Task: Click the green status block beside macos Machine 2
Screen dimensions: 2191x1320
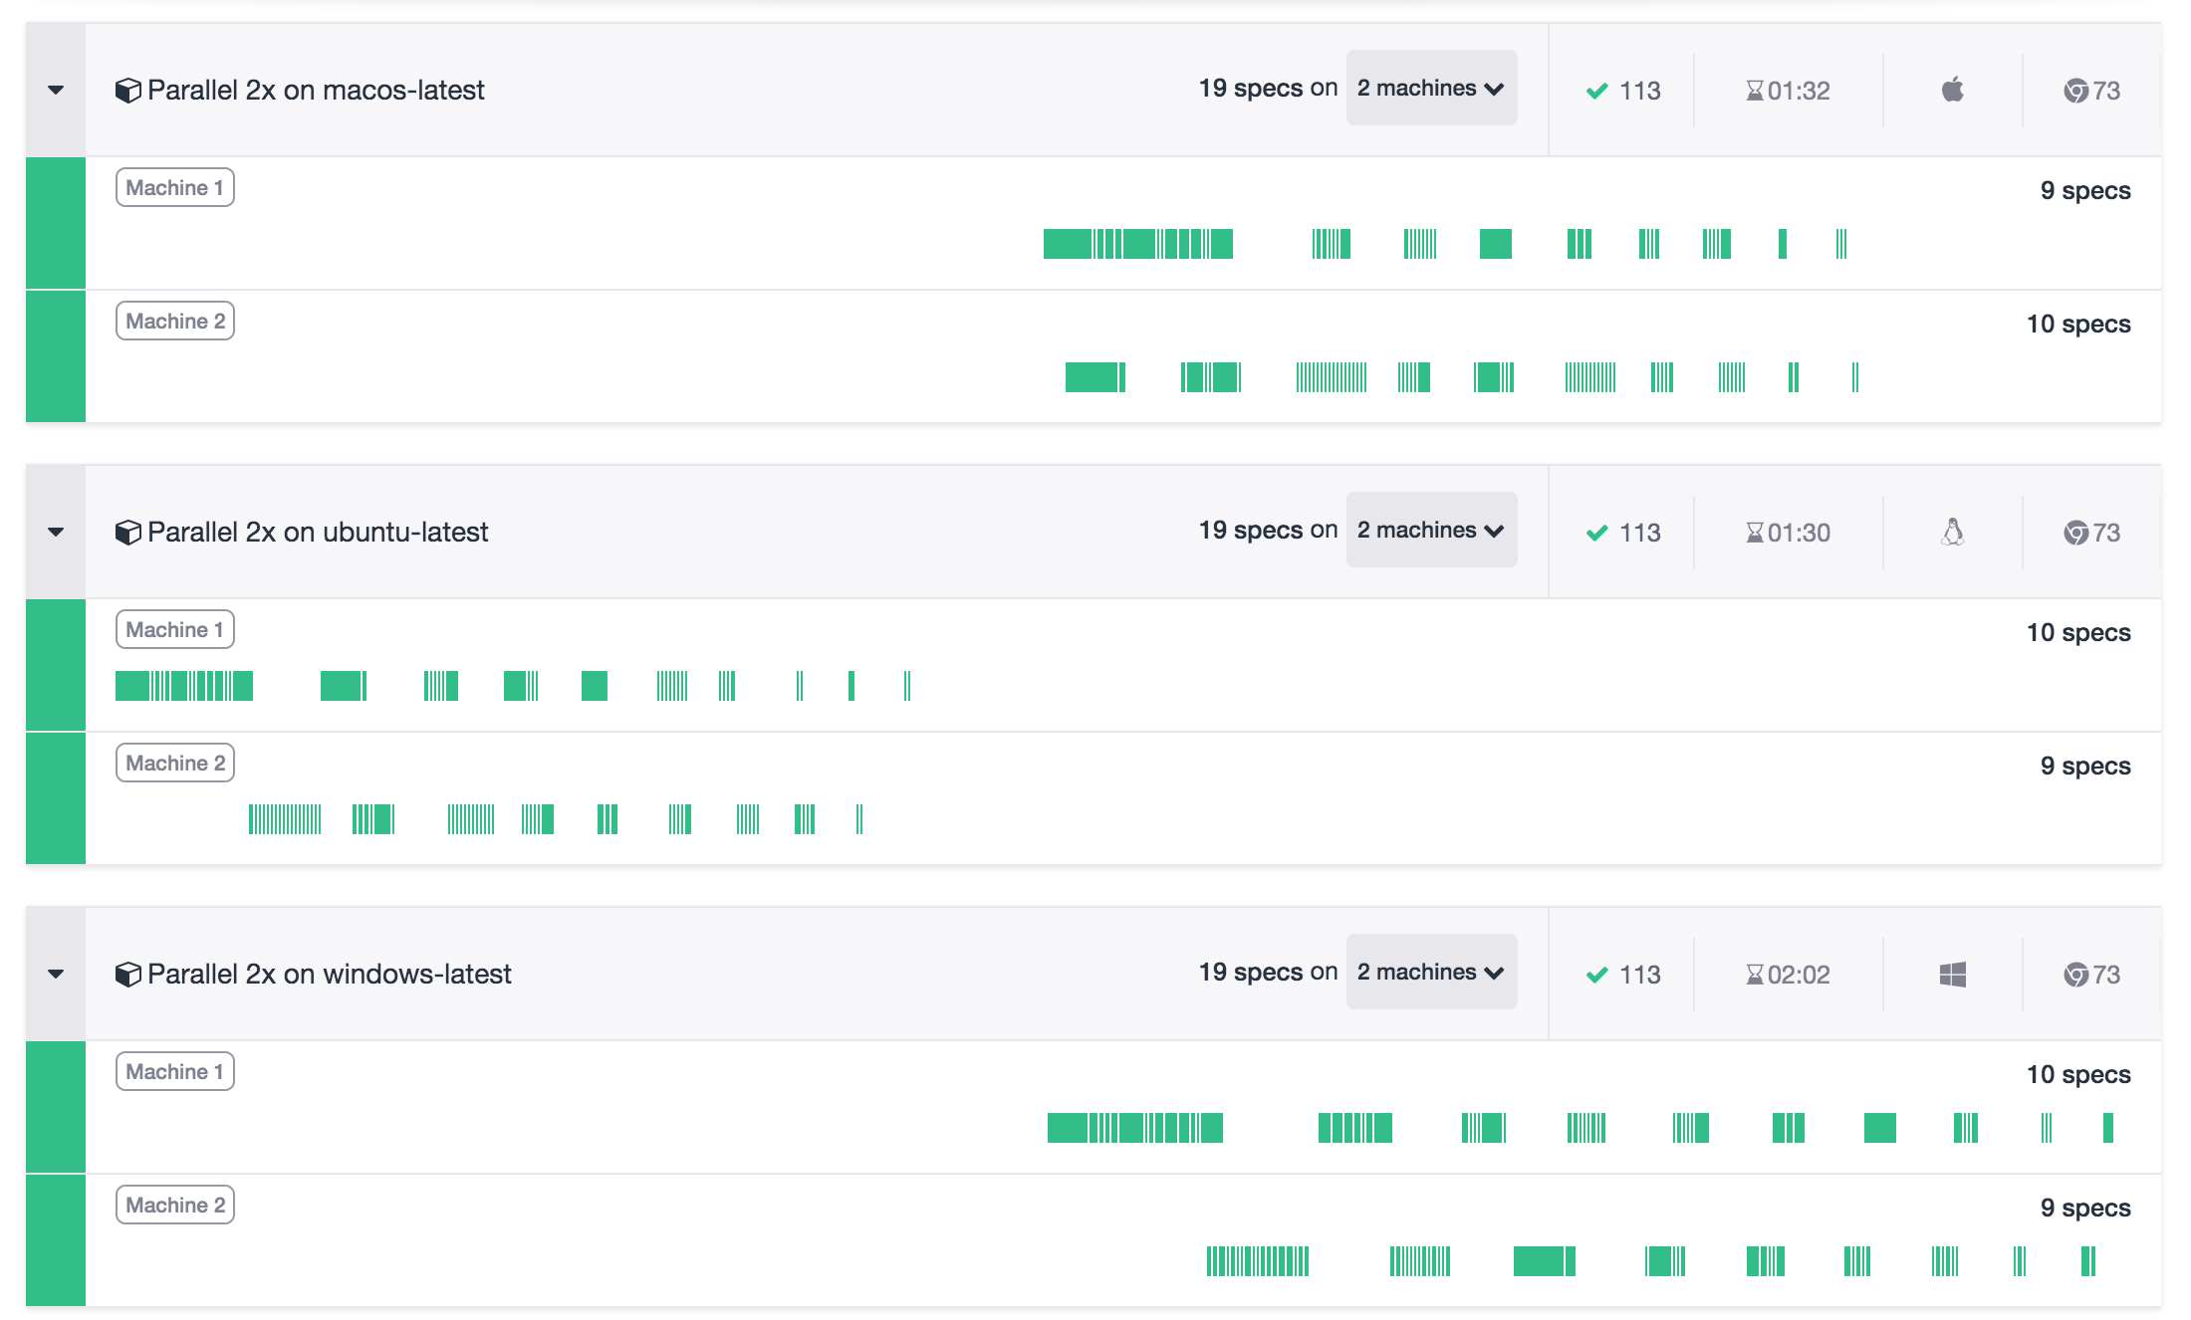Action: pyautogui.click(x=56, y=356)
